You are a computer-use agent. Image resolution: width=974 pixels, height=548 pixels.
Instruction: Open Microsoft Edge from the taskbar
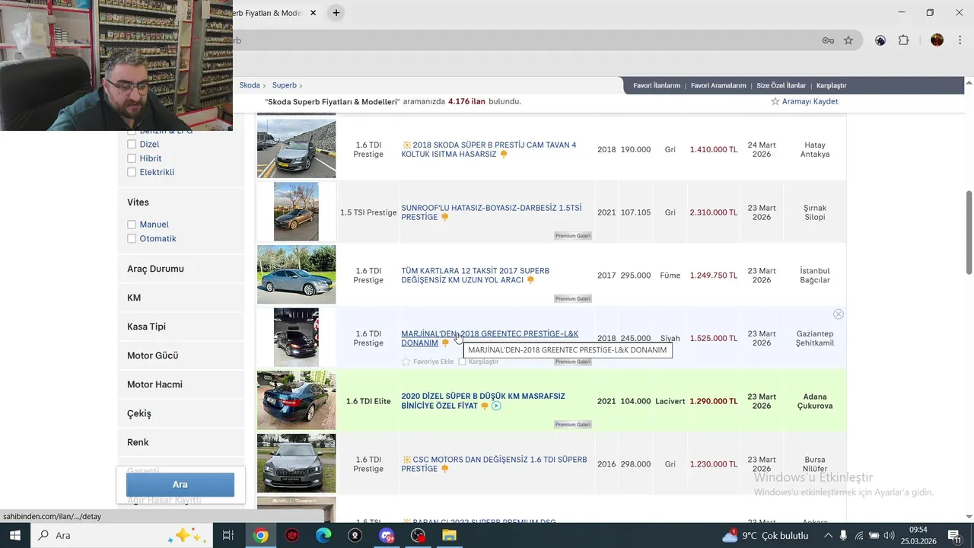323,535
